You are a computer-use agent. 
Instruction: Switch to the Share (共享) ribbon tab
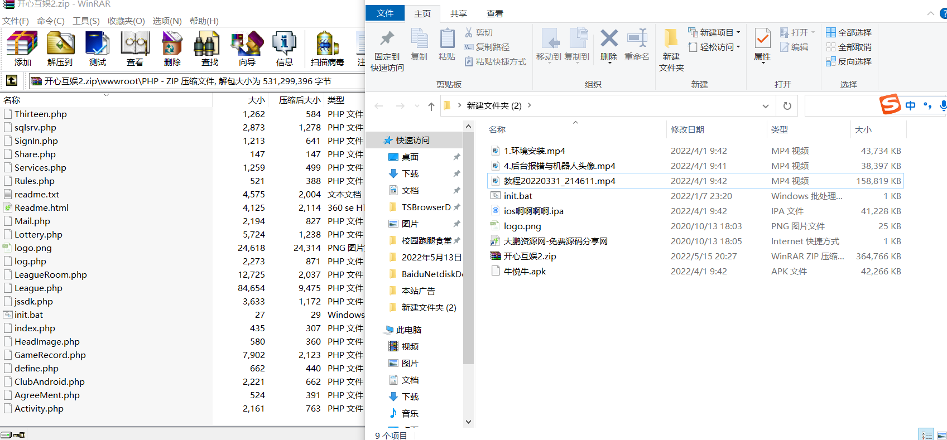click(x=458, y=13)
